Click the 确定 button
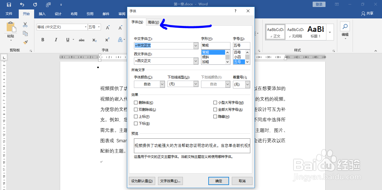382x190 pixels. point(218,181)
